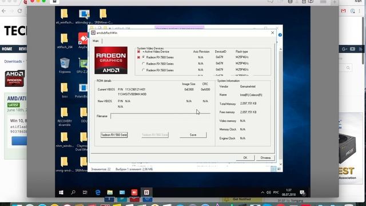Confirm with the OK button
The width and height of the screenshot is (366, 206).
tap(245, 158)
